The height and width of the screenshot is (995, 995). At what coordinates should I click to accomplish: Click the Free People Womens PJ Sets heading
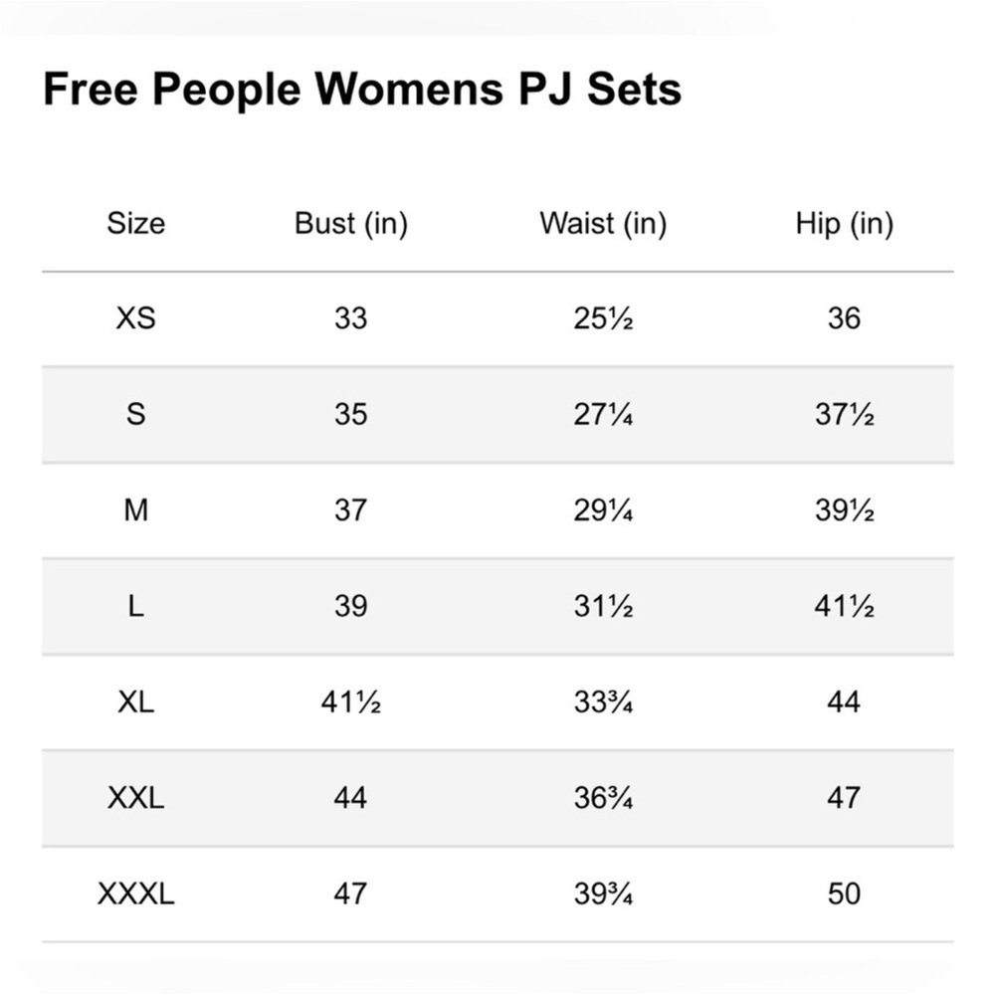tap(362, 91)
